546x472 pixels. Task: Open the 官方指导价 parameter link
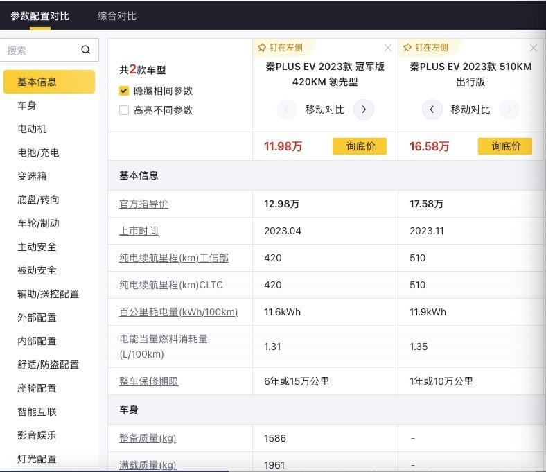tap(143, 204)
